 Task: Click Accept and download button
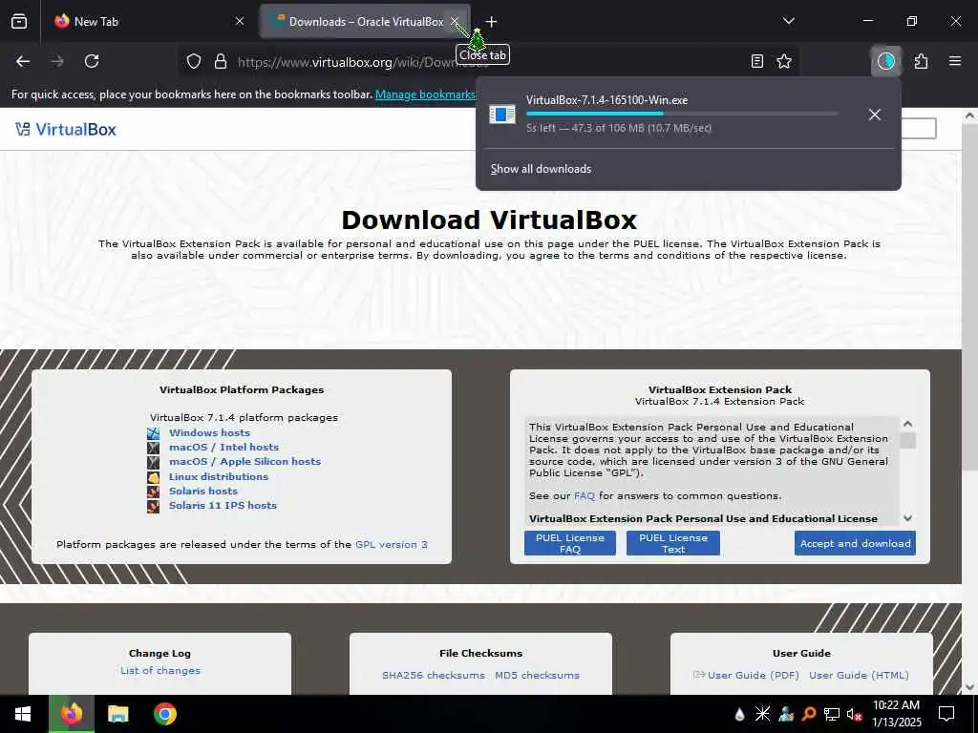[x=855, y=543]
